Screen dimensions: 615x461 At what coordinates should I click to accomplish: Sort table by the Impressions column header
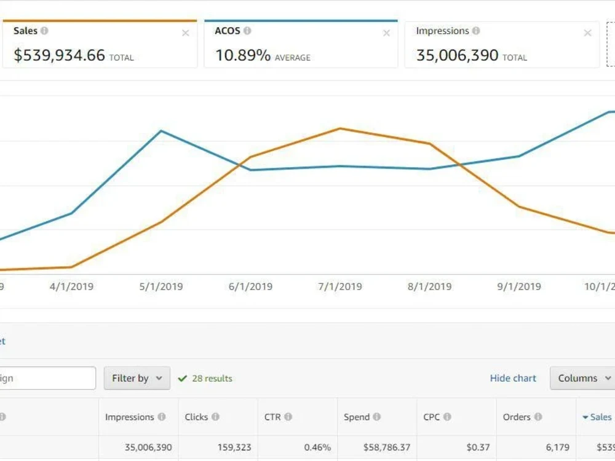point(129,417)
